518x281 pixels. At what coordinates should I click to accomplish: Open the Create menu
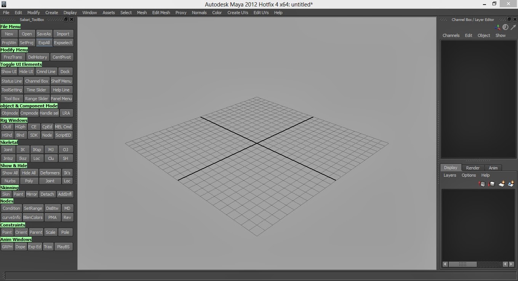pos(52,13)
